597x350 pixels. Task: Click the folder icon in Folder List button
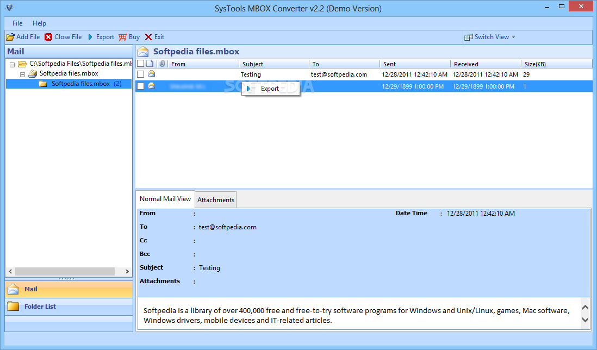coord(13,307)
